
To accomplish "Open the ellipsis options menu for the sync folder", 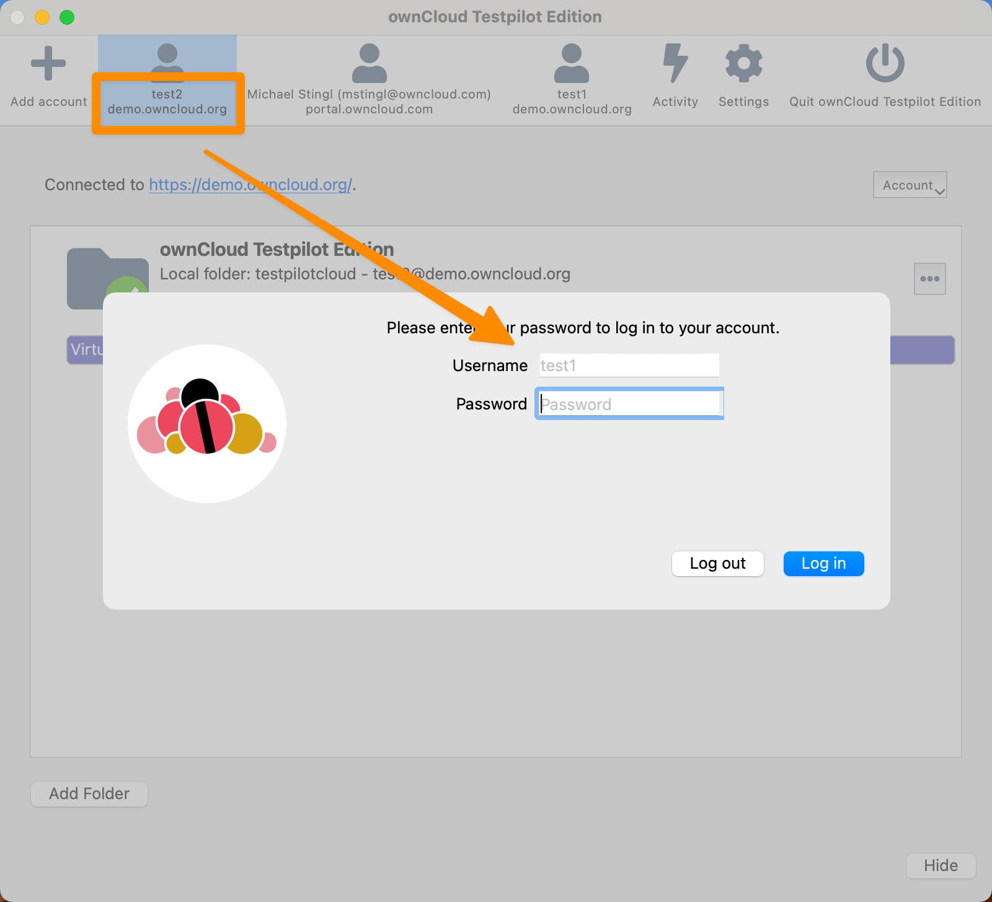I will (x=929, y=278).
